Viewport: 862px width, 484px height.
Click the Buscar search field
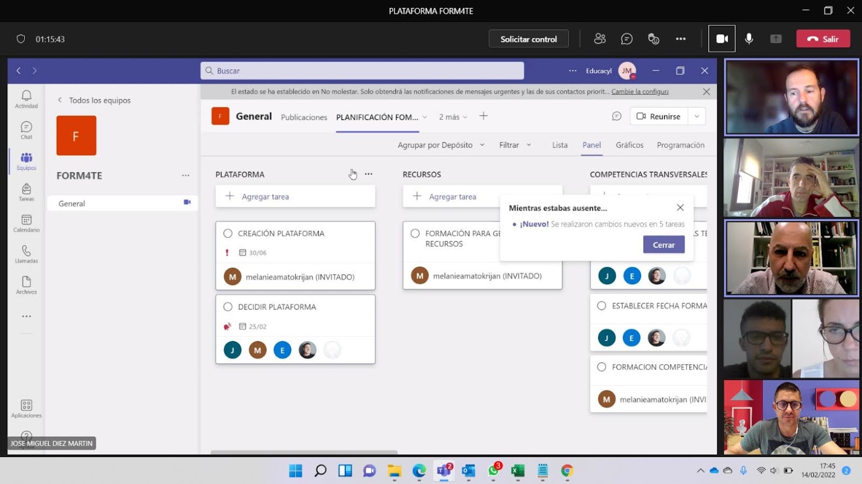click(x=362, y=70)
